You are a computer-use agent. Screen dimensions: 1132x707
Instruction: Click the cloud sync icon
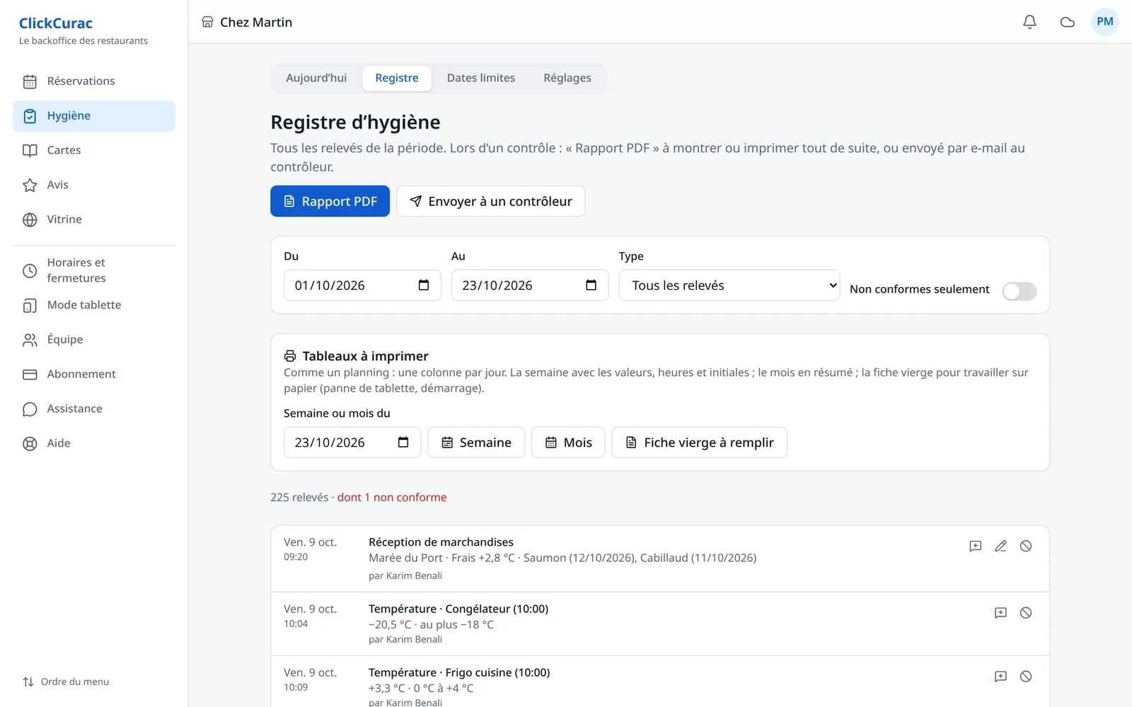[x=1068, y=22]
